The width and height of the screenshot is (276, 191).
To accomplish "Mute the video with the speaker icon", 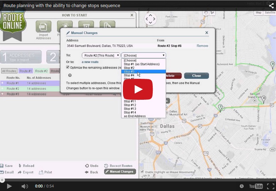I will 25,186.
